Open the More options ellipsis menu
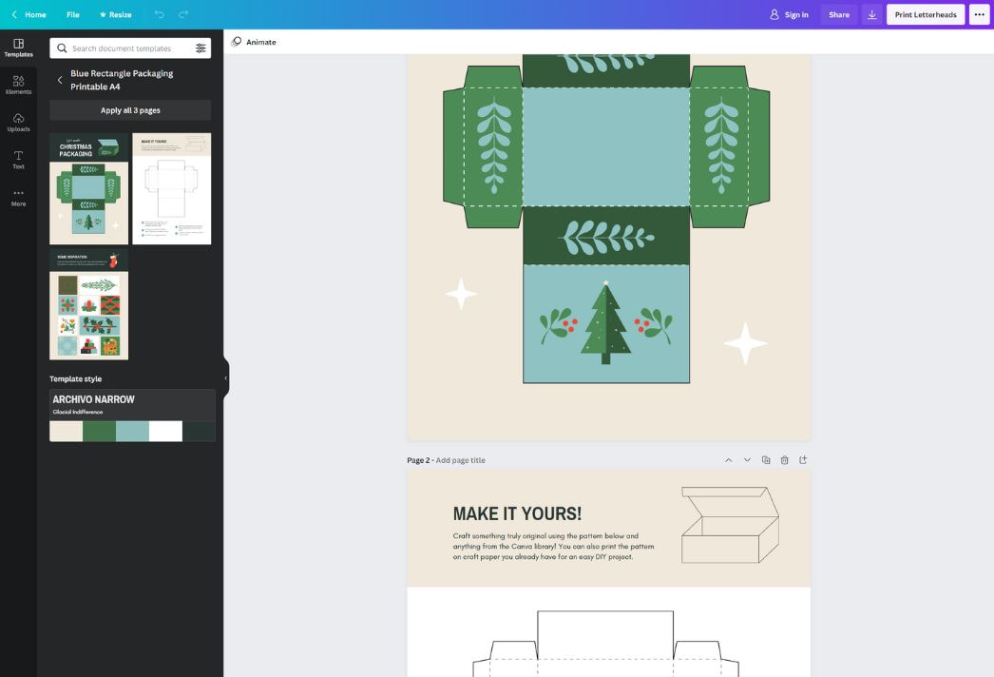 click(979, 14)
